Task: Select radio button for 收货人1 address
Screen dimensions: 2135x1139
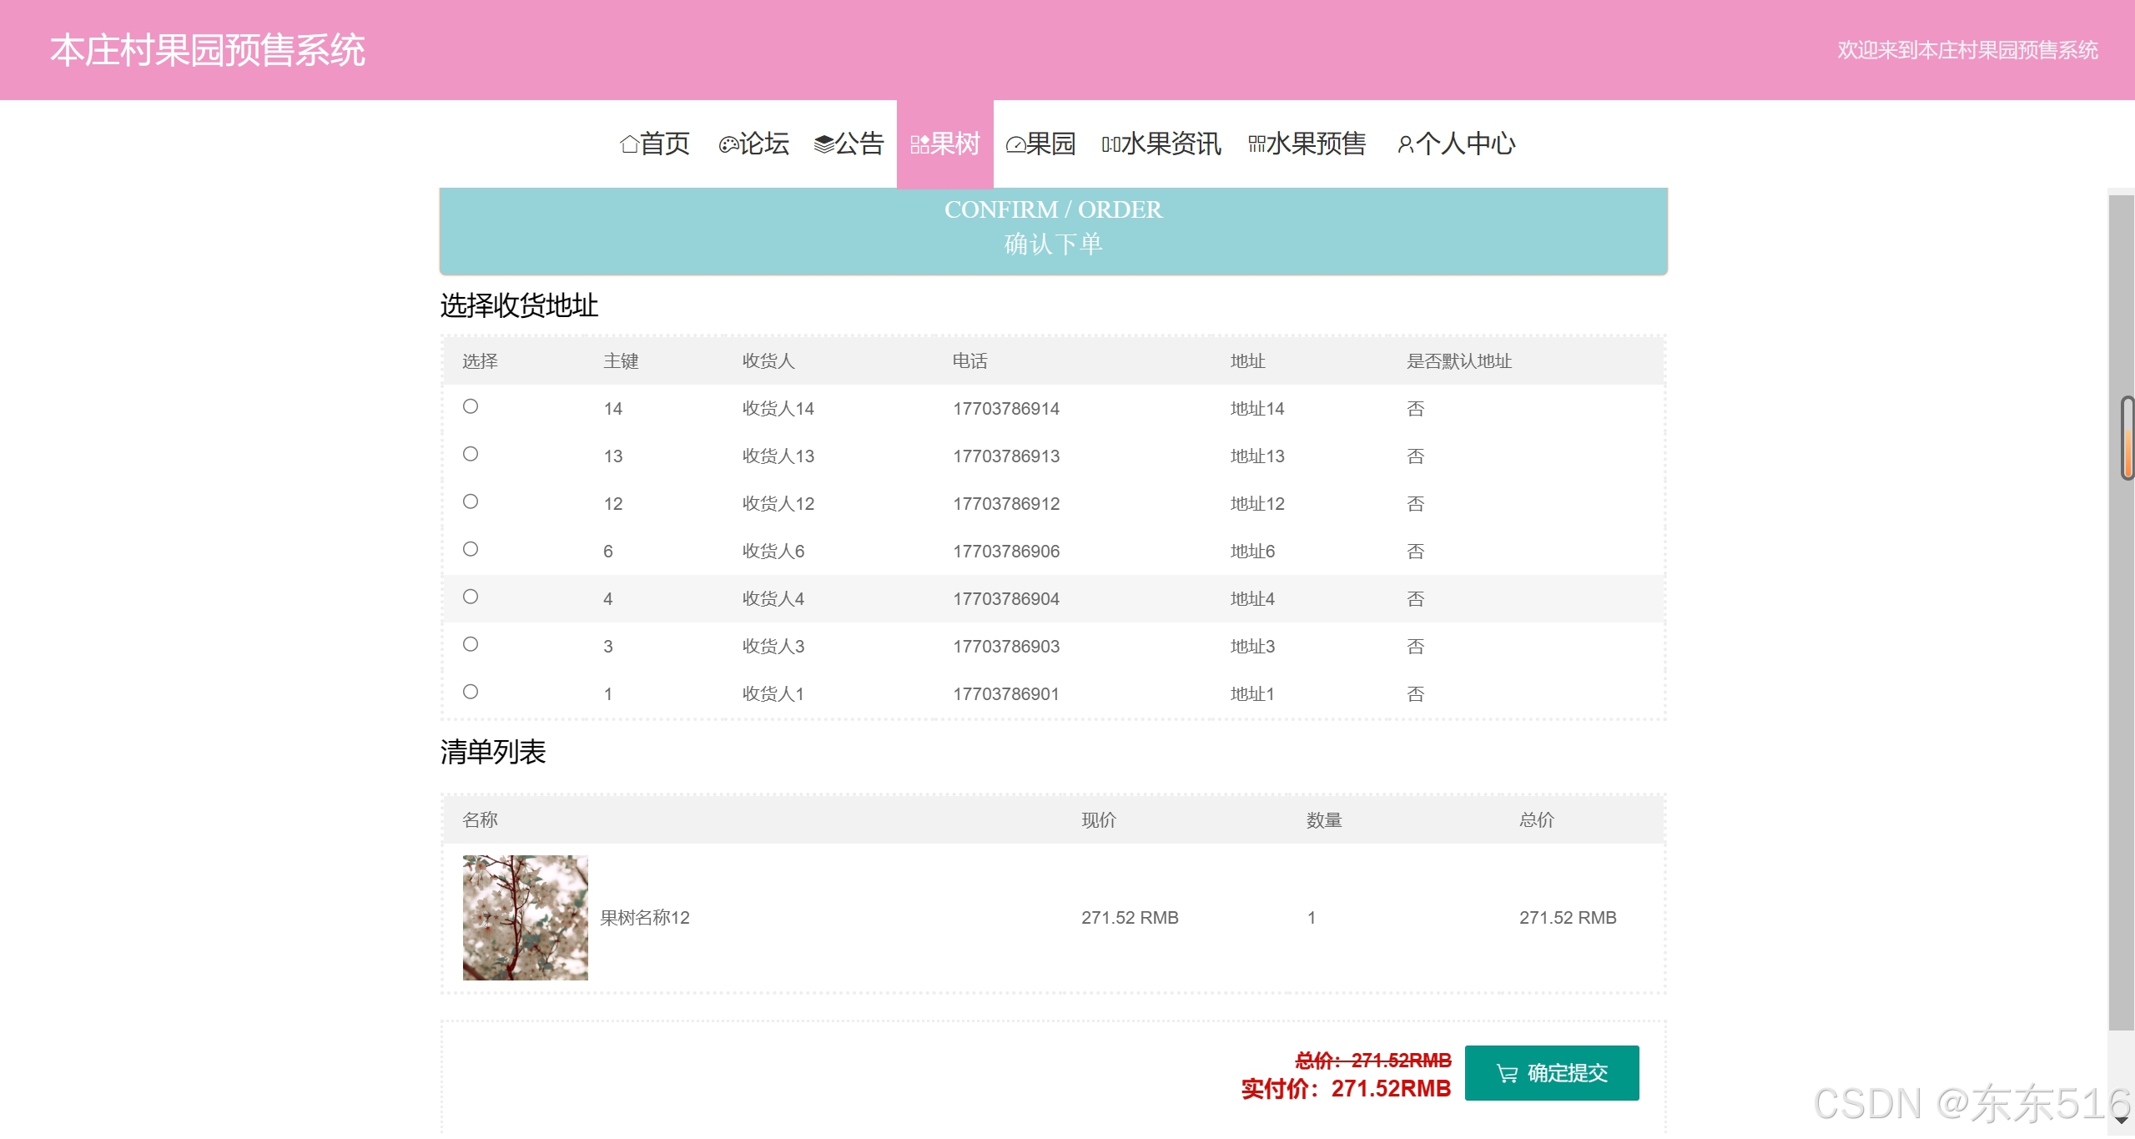Action: 471,693
